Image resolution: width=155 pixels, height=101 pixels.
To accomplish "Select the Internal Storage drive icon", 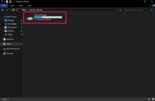I will click(30, 19).
